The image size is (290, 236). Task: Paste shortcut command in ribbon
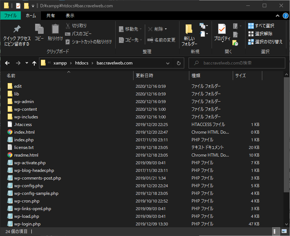(89, 42)
